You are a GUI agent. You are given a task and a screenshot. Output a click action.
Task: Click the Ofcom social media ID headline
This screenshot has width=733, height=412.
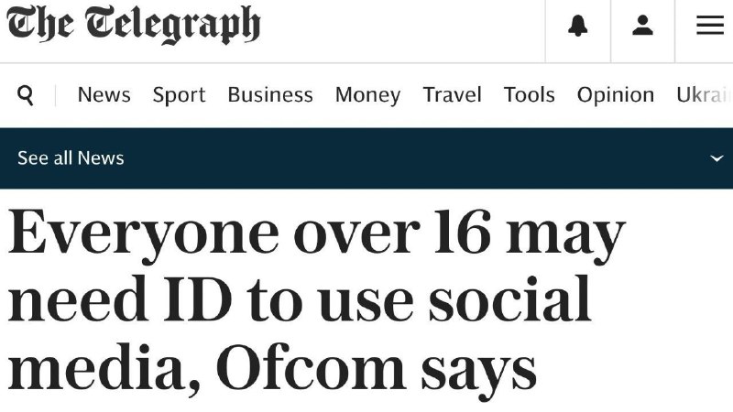(317, 303)
